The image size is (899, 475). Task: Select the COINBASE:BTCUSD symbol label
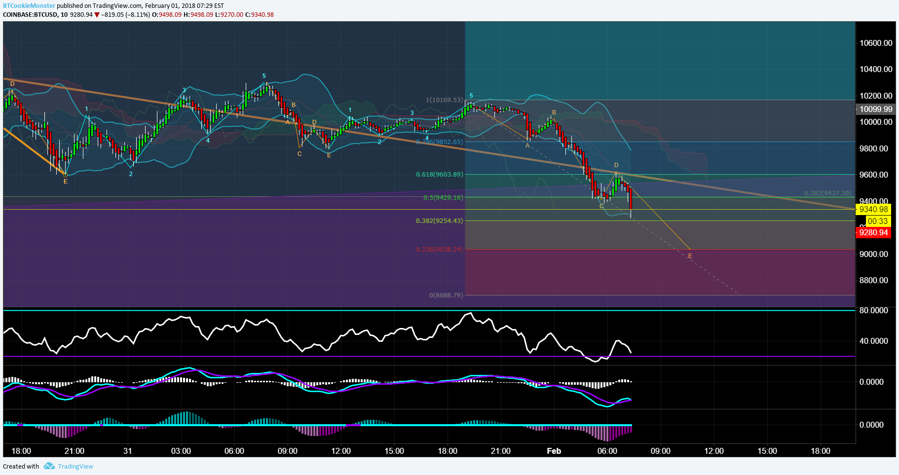[x=31, y=15]
